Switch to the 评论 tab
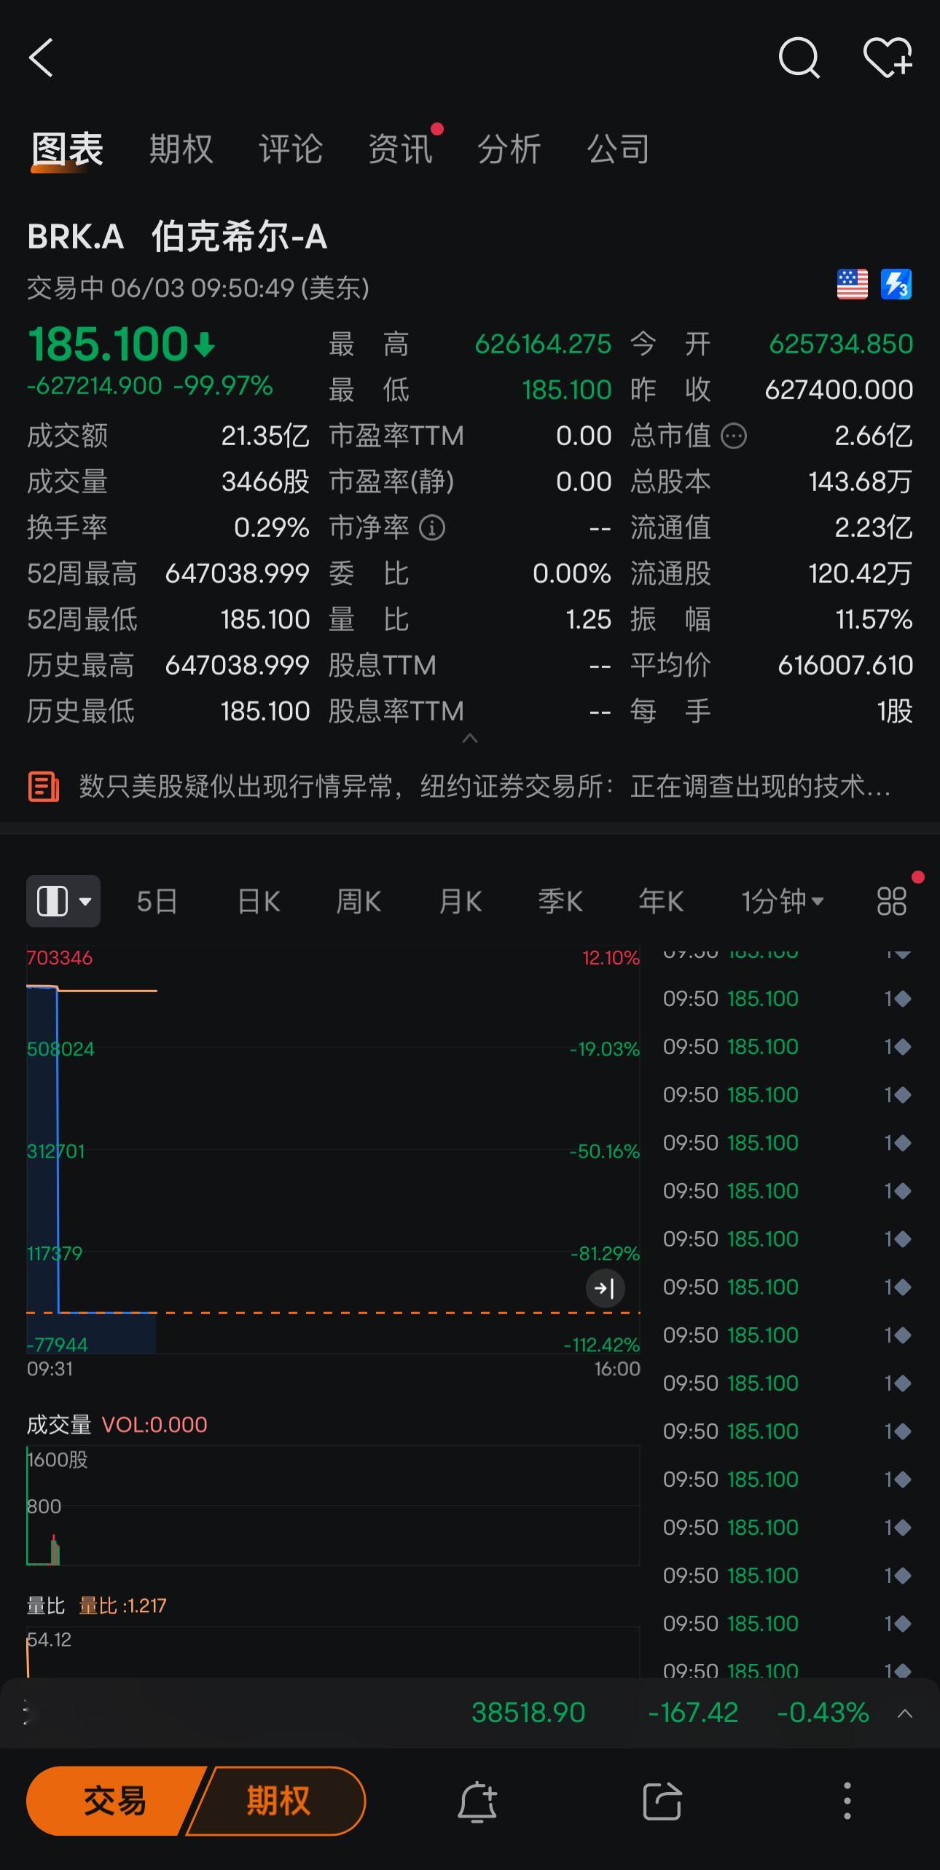 tap(290, 149)
